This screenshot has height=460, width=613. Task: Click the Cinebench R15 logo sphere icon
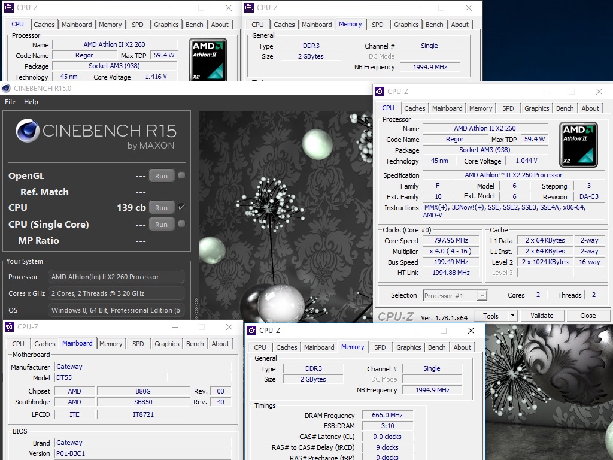28,131
